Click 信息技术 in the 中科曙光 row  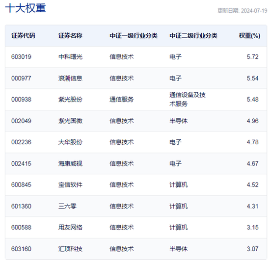tap(122, 57)
